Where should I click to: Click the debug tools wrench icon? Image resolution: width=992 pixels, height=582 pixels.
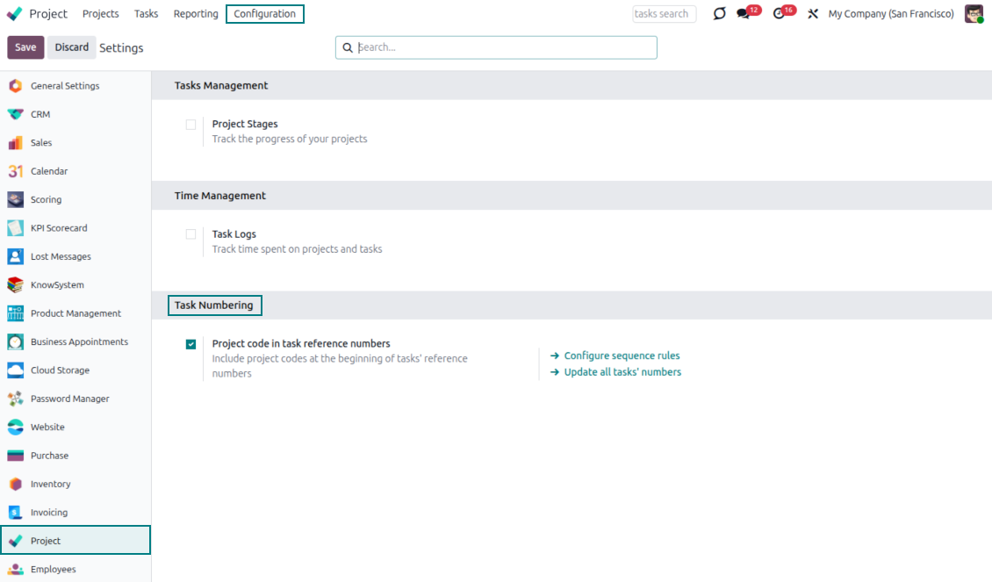(813, 14)
